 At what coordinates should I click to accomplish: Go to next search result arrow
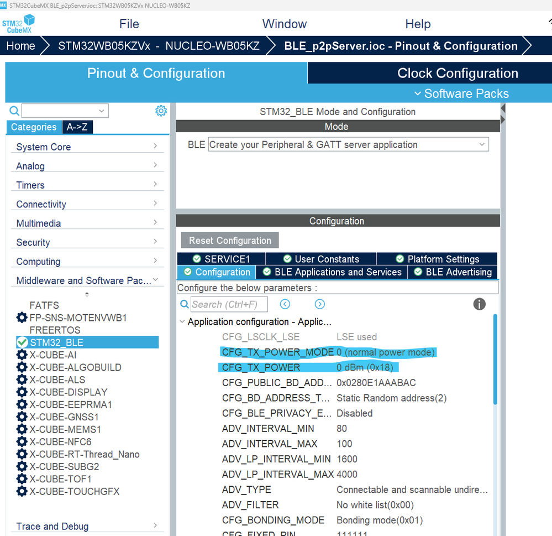320,304
